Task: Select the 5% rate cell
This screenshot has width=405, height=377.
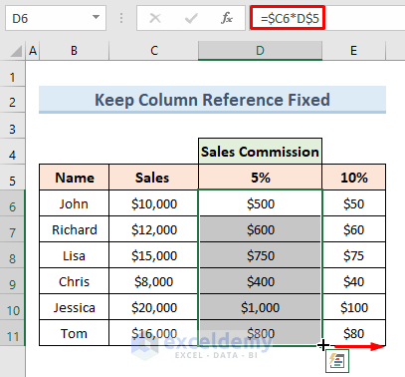Action: [260, 178]
